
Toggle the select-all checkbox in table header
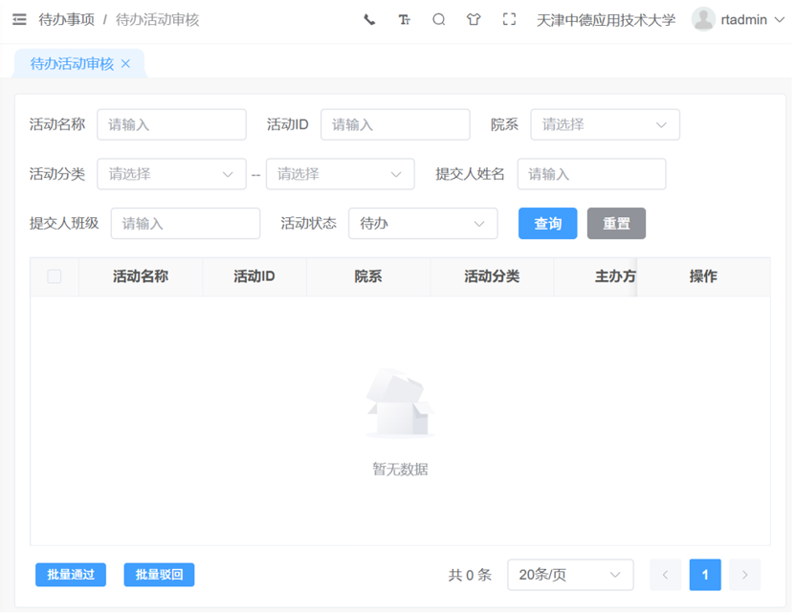[55, 277]
